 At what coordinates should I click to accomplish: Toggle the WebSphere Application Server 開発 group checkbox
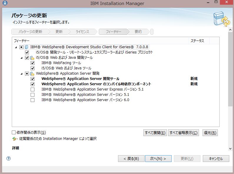coord(27,73)
